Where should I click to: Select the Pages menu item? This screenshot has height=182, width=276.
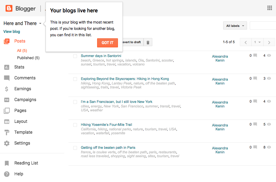20,110
